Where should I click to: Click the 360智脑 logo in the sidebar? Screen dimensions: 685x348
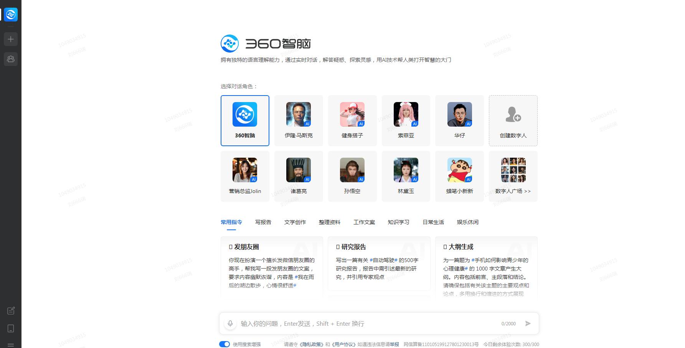(x=11, y=15)
